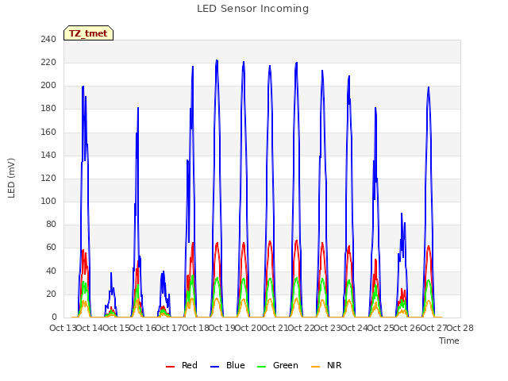Click the 120 y-axis tick value
This screenshot has width=508, height=381.
click(x=48, y=178)
